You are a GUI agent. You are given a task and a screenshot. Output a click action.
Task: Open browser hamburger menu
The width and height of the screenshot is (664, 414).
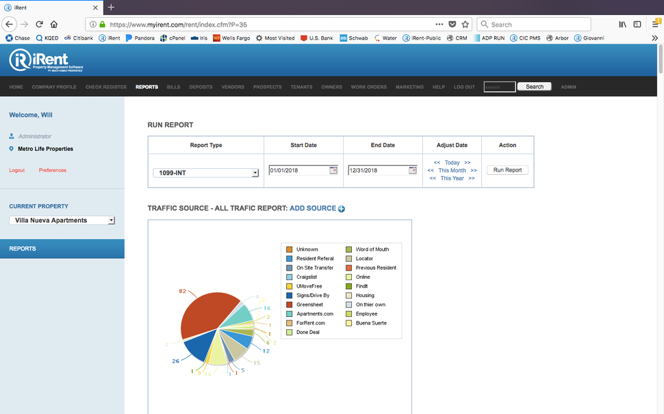click(x=656, y=25)
